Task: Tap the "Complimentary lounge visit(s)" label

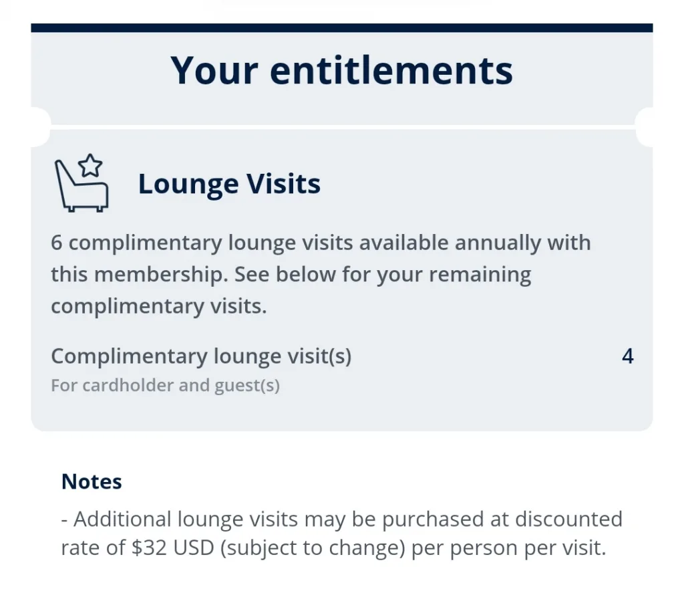Action: pyautogui.click(x=201, y=356)
